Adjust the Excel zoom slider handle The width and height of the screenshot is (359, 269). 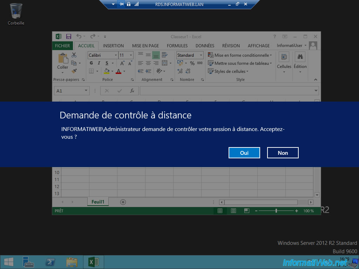[x=276, y=211]
